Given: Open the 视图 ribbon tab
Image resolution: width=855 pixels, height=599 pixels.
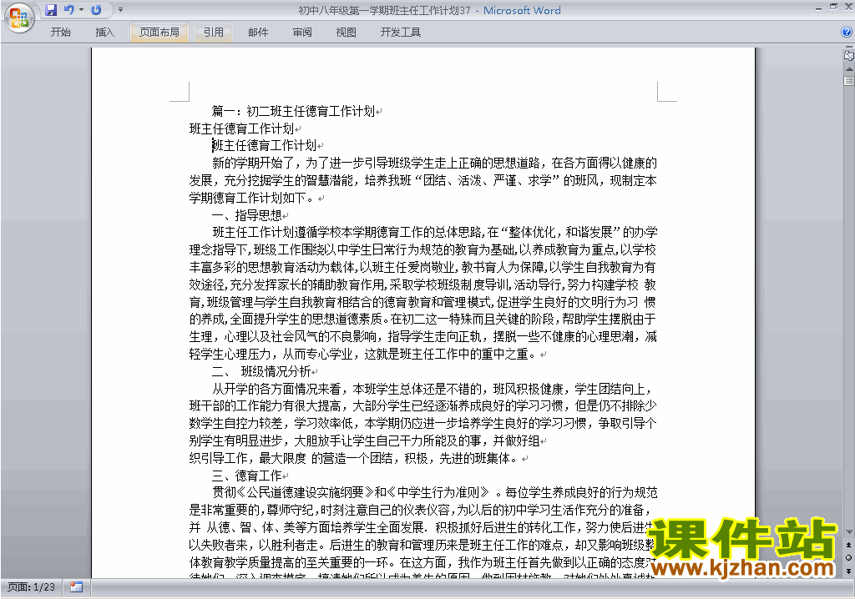Looking at the screenshot, I should coord(346,33).
